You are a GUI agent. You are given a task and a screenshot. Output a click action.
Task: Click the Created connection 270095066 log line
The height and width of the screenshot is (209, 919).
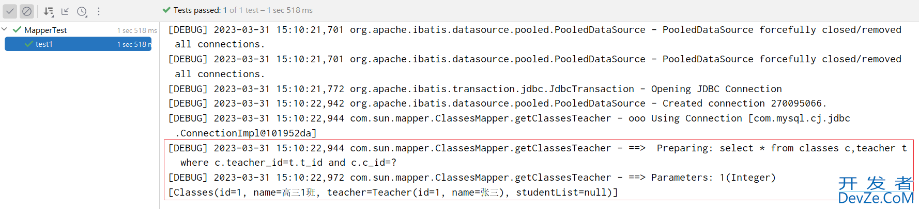pyautogui.click(x=497, y=103)
